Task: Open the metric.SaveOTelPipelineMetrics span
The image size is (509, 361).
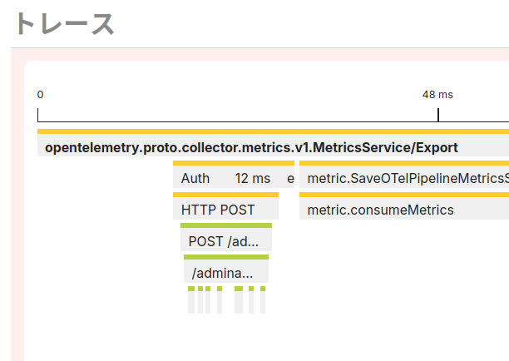Action: click(404, 175)
